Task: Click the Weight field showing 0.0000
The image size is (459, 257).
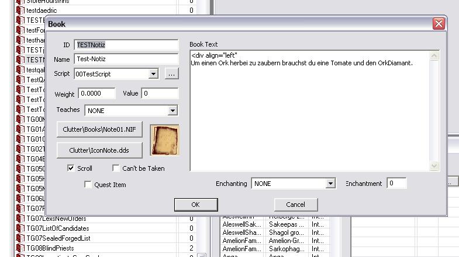Action: 96,93
